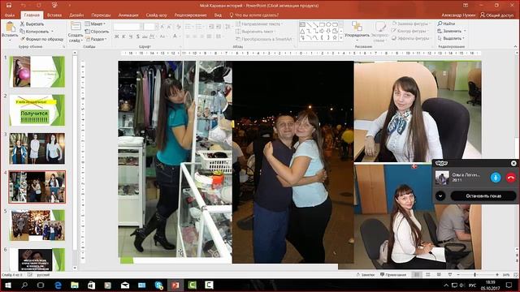This screenshot has width=520, height=292.
Task: Open Skype from the taskbar
Action: point(159,285)
